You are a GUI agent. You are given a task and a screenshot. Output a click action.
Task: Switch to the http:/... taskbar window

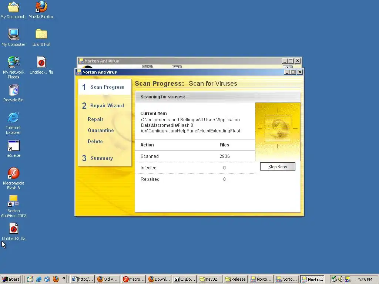tap(82, 280)
